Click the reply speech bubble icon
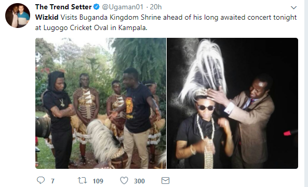 click(x=41, y=180)
